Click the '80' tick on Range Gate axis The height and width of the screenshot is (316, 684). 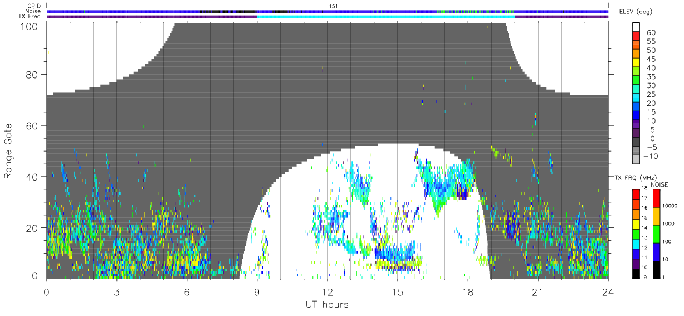pos(33,75)
